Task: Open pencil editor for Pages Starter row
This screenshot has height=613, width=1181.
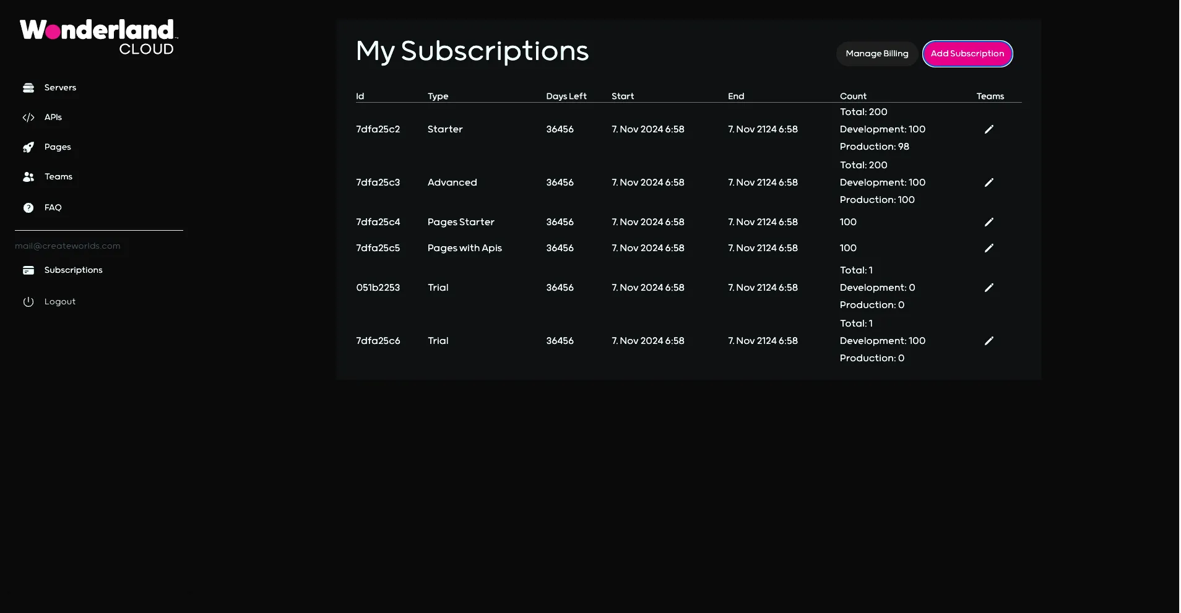Action: (988, 222)
